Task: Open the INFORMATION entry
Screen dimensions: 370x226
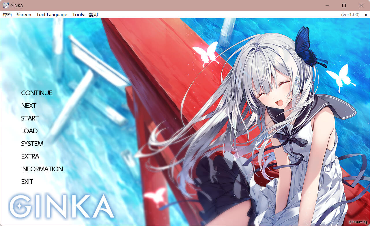Action: tap(42, 169)
